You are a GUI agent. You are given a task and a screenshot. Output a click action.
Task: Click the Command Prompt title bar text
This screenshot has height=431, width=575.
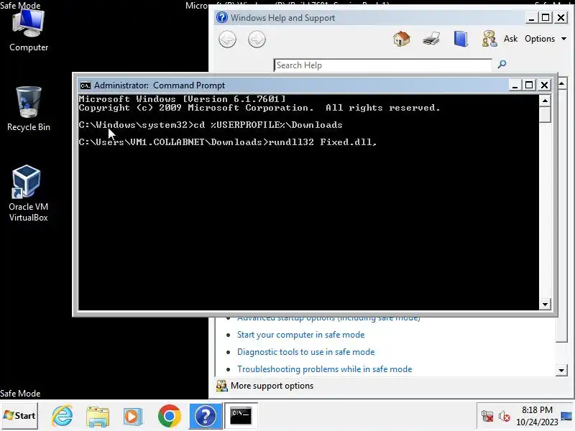[x=160, y=85]
